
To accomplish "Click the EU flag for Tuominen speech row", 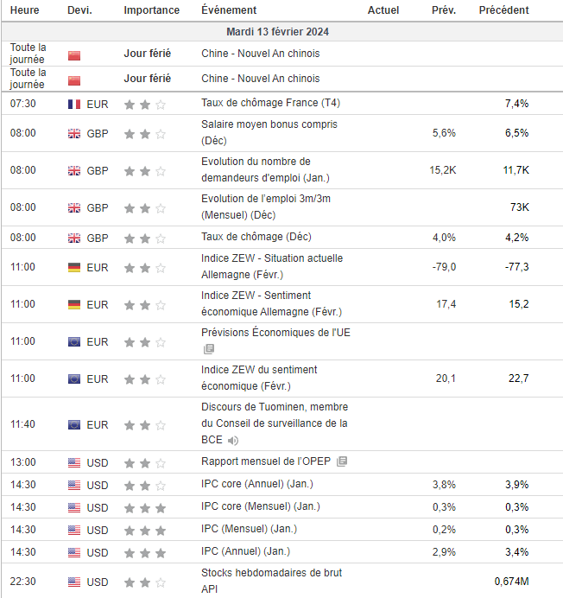I will [74, 424].
